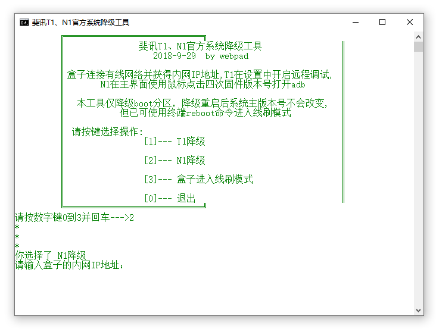Click the command prompt icon in title bar
Viewport: 436px width, 329px height.
[24, 23]
